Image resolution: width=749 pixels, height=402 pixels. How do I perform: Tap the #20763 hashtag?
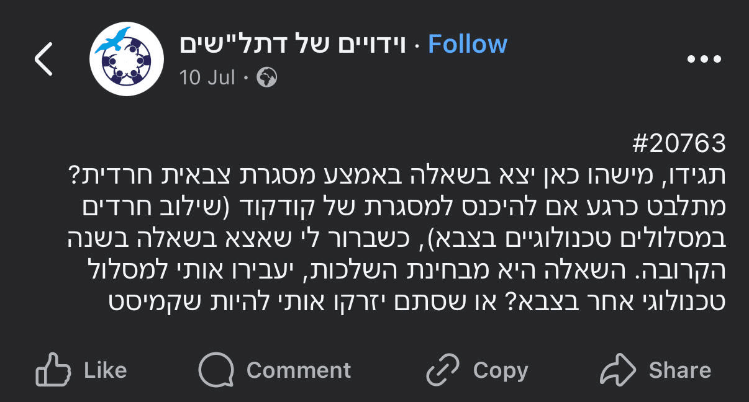click(679, 144)
